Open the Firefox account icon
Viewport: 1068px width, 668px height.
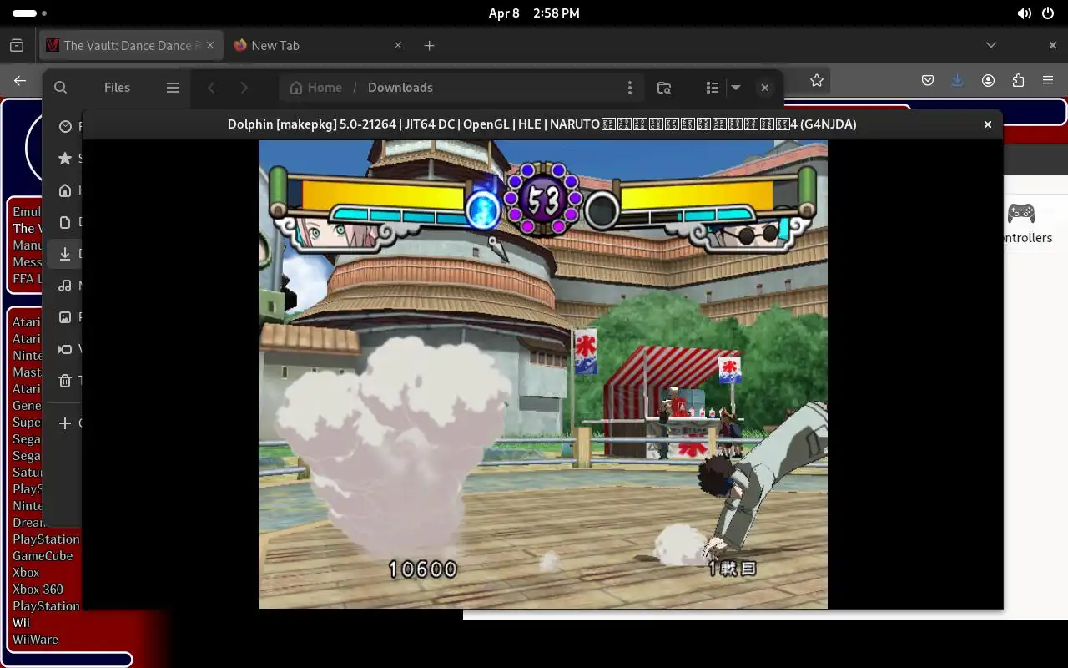coord(988,81)
